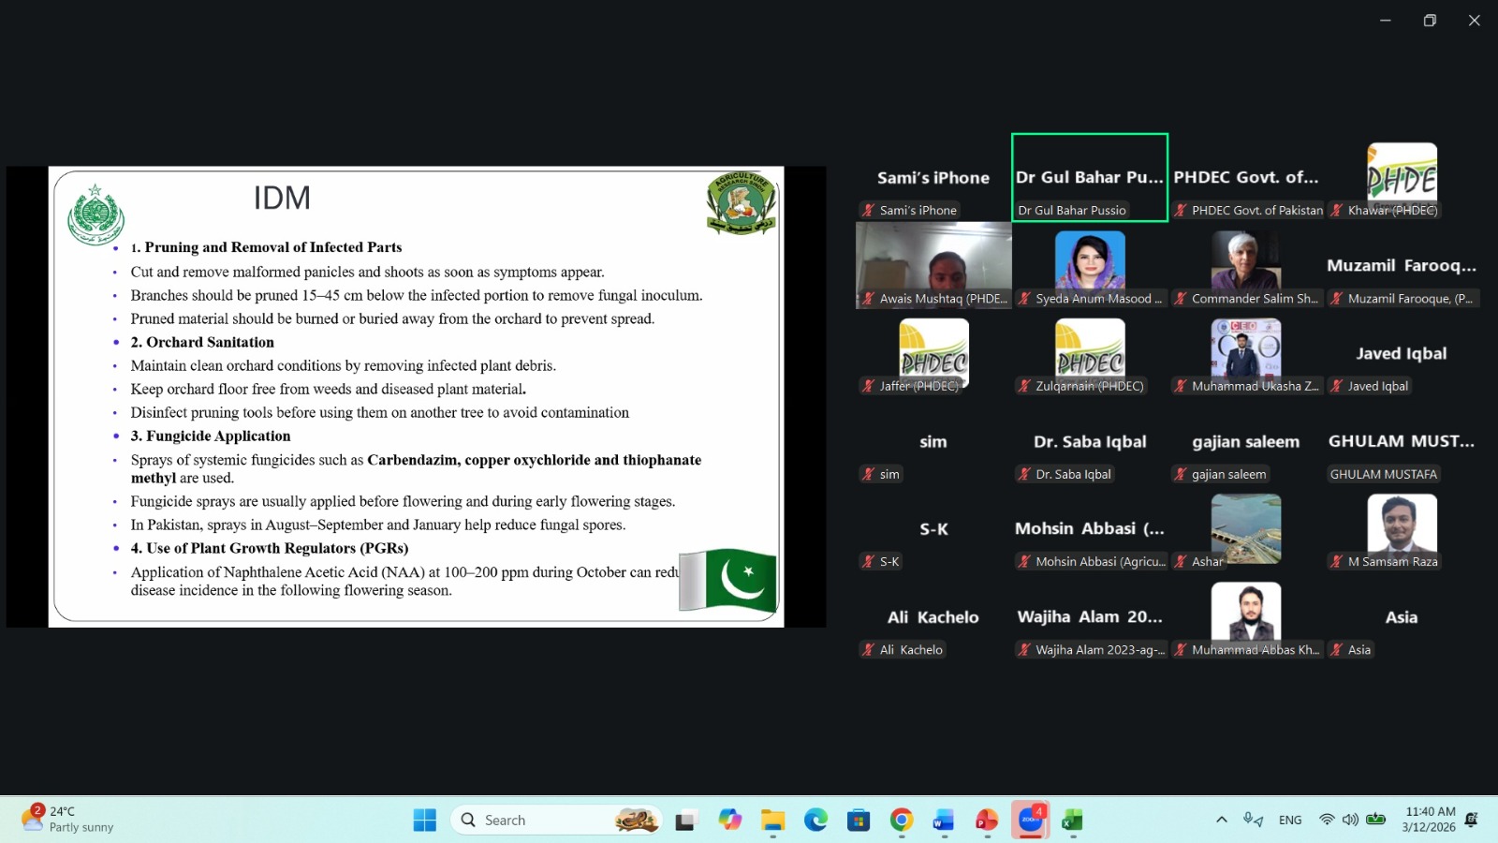Open the volume control in system tray
This screenshot has width=1498, height=843.
click(1350, 821)
